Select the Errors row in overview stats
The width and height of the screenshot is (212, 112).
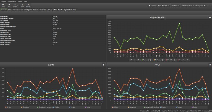click(25, 29)
